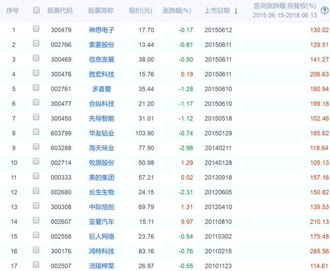Screen dimensions: 330x271
Task: Check the box for stock 603288
Action: (x=36, y=147)
